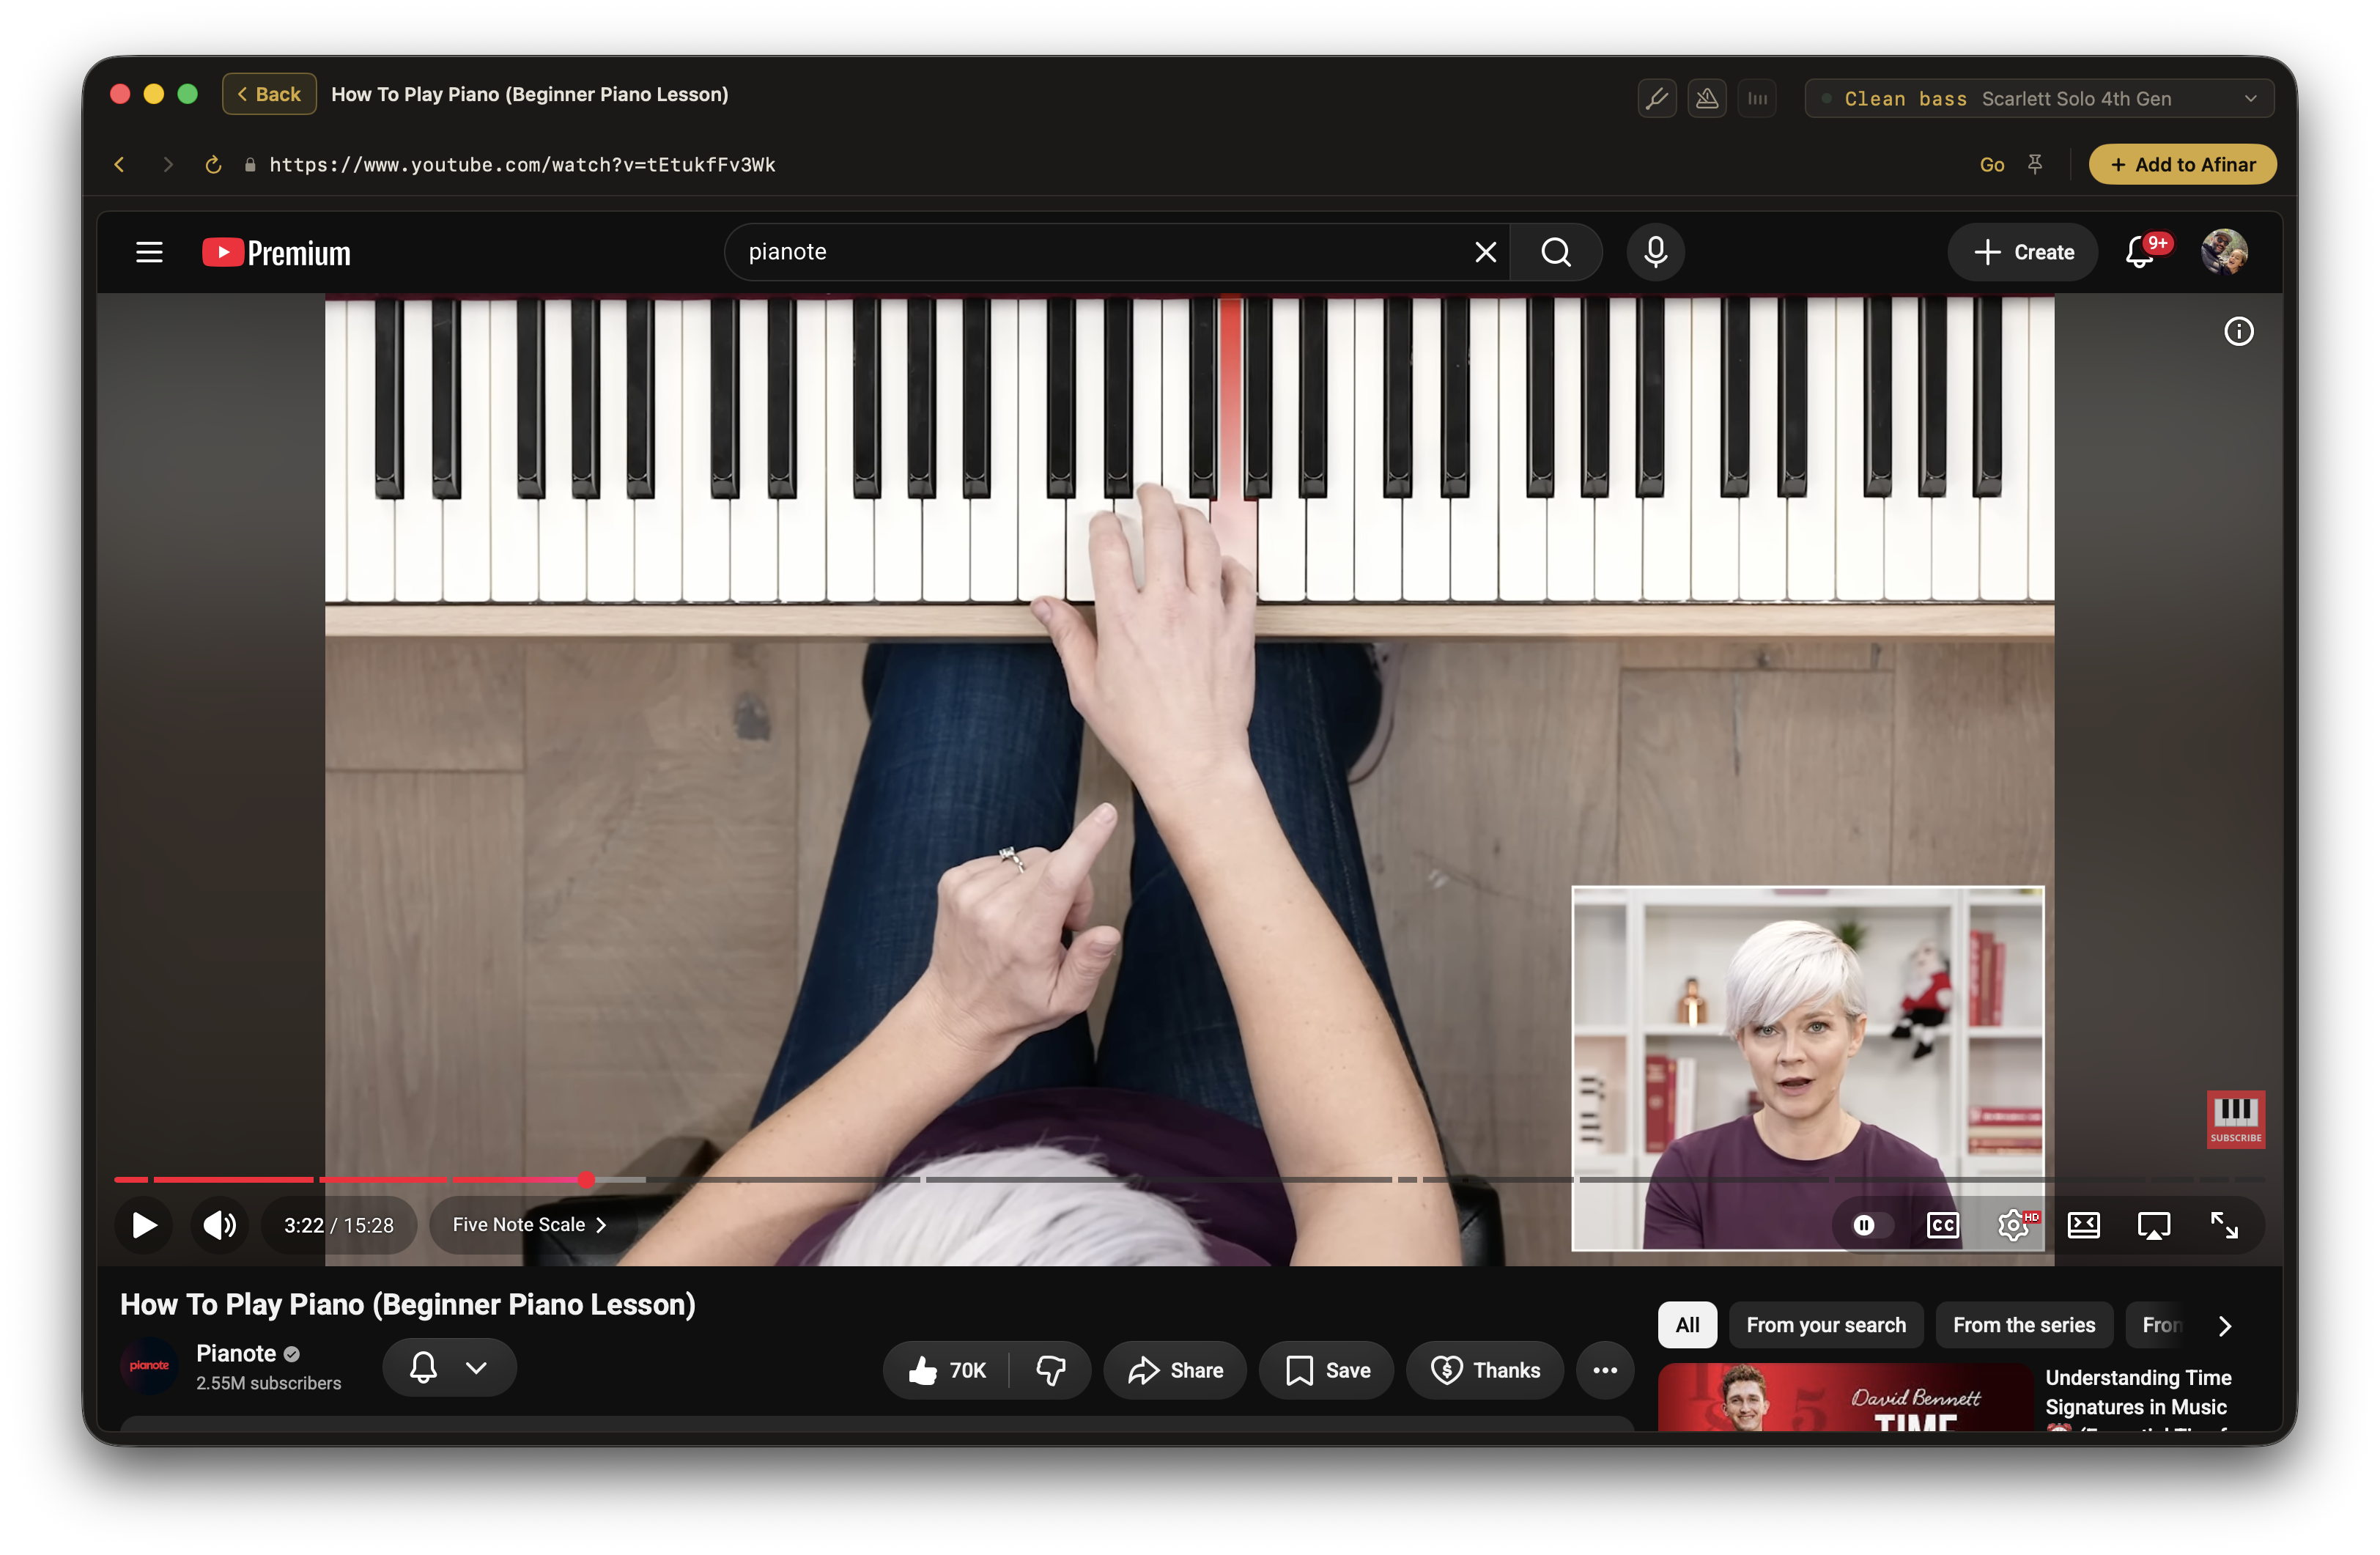Show more filter chips with right arrow
Image resolution: width=2380 pixels, height=1555 pixels.
pyautogui.click(x=2225, y=1325)
